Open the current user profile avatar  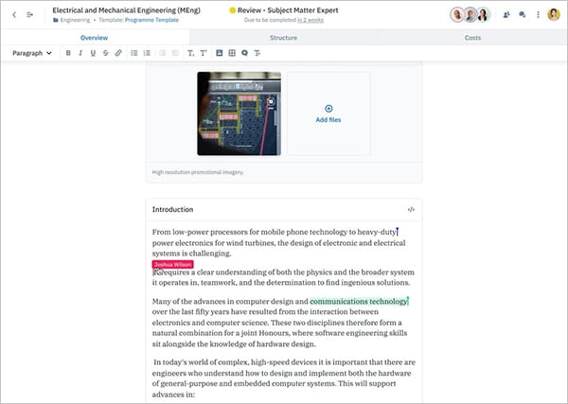[554, 14]
